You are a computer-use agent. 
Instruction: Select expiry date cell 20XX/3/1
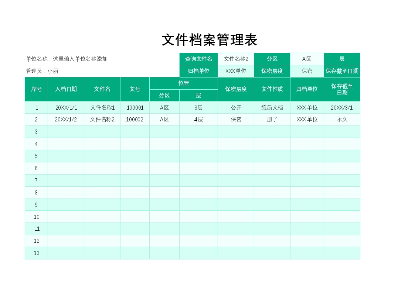342,107
